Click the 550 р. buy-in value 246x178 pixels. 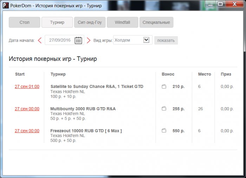[x=179, y=131]
